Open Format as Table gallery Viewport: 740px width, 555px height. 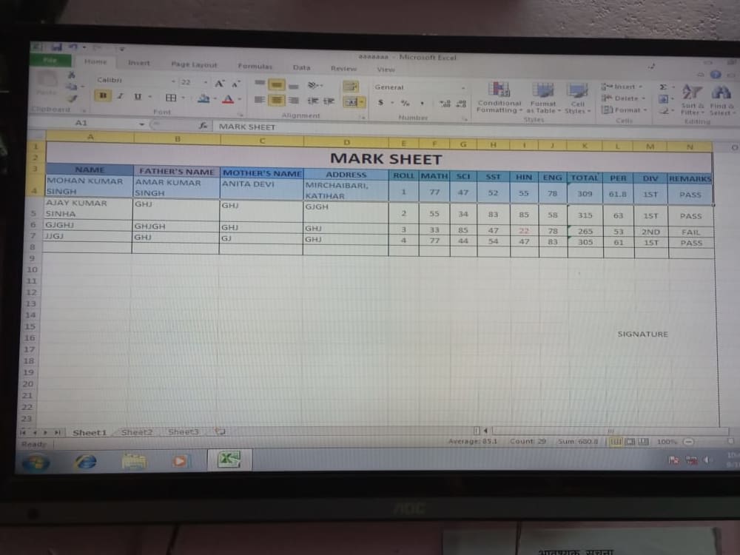pyautogui.click(x=542, y=98)
